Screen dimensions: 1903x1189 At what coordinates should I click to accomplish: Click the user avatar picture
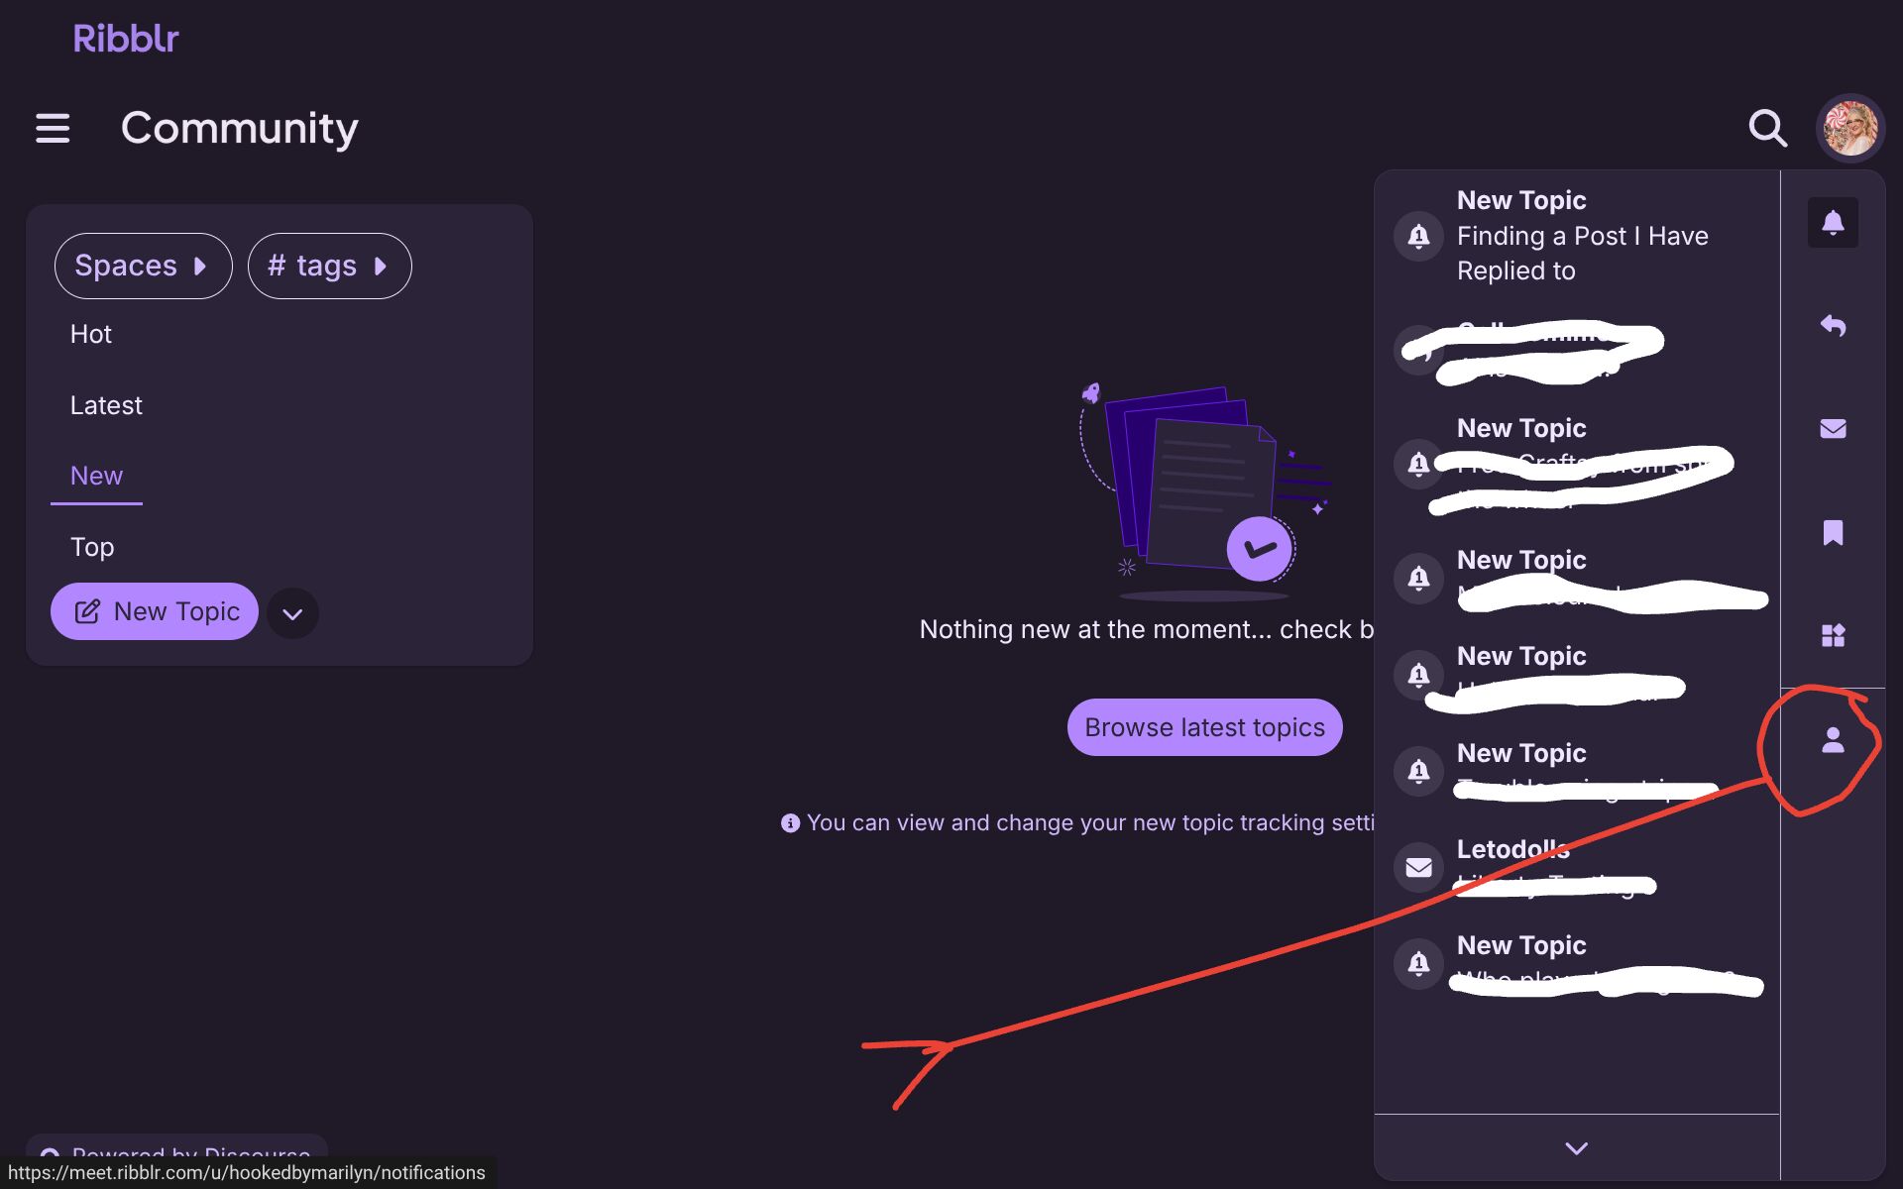pos(1849,128)
